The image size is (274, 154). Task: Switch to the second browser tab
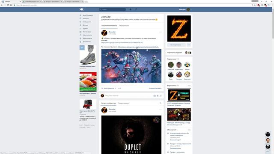pyautogui.click(x=32, y=2)
